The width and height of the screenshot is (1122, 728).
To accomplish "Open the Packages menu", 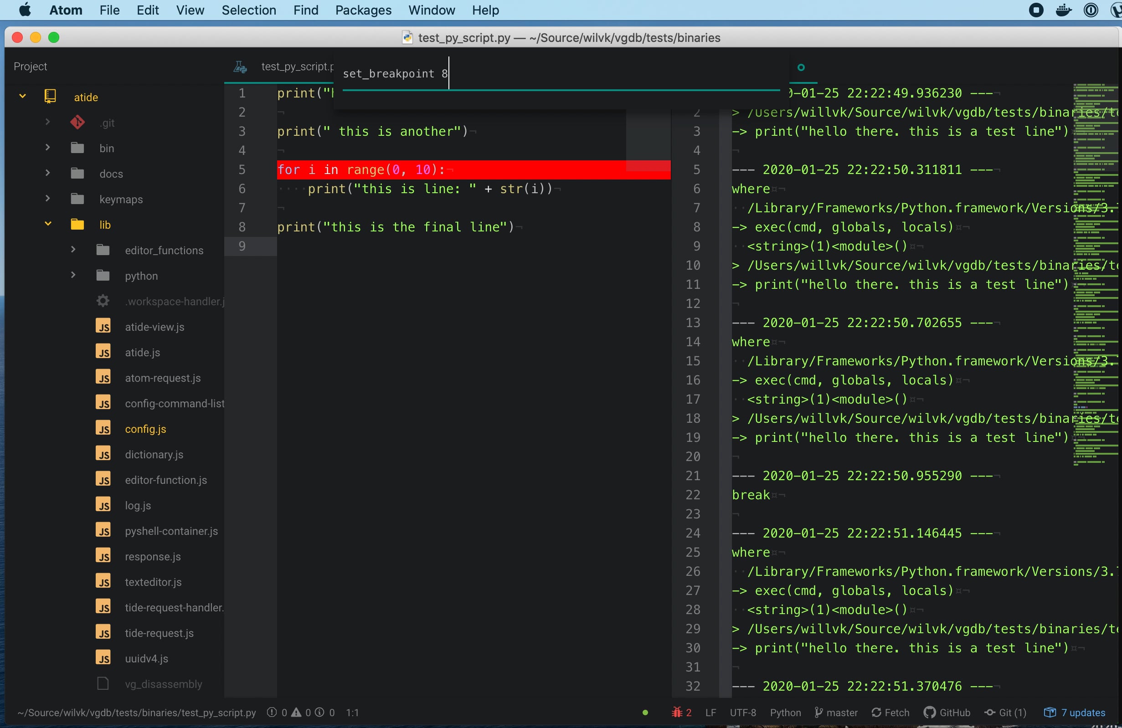I will coord(363,10).
